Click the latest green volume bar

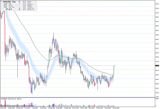click(114, 106)
